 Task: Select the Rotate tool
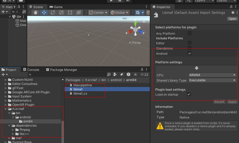[53, 13]
